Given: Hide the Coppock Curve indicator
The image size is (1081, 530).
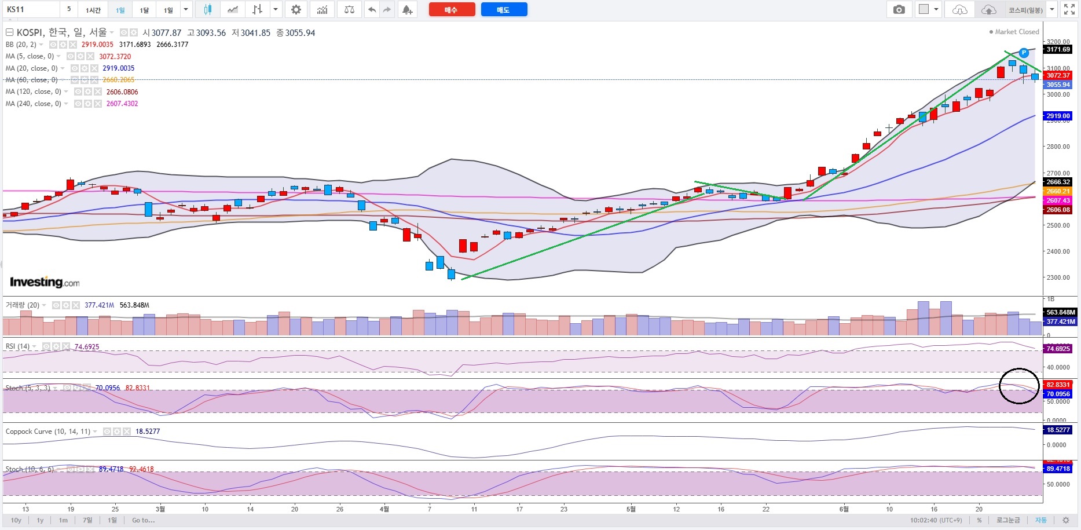Looking at the screenshot, I should [x=107, y=432].
